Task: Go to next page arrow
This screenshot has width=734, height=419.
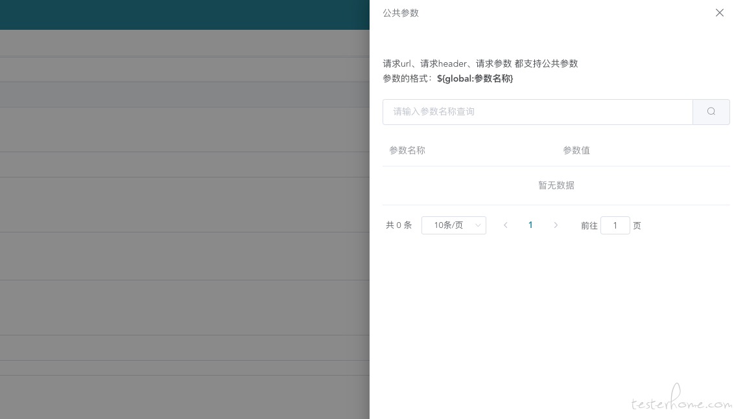Action: [x=556, y=225]
